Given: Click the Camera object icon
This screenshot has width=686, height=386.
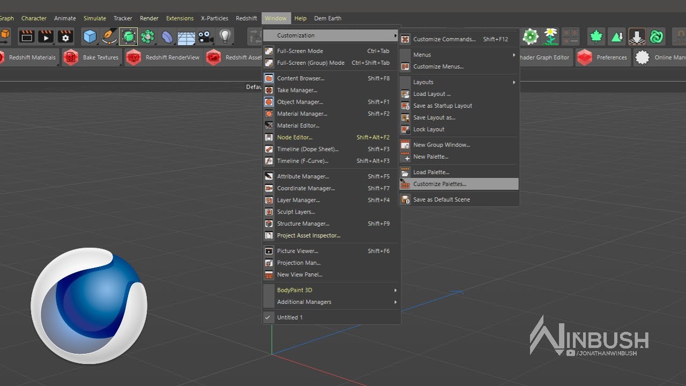Looking at the screenshot, I should 205,36.
